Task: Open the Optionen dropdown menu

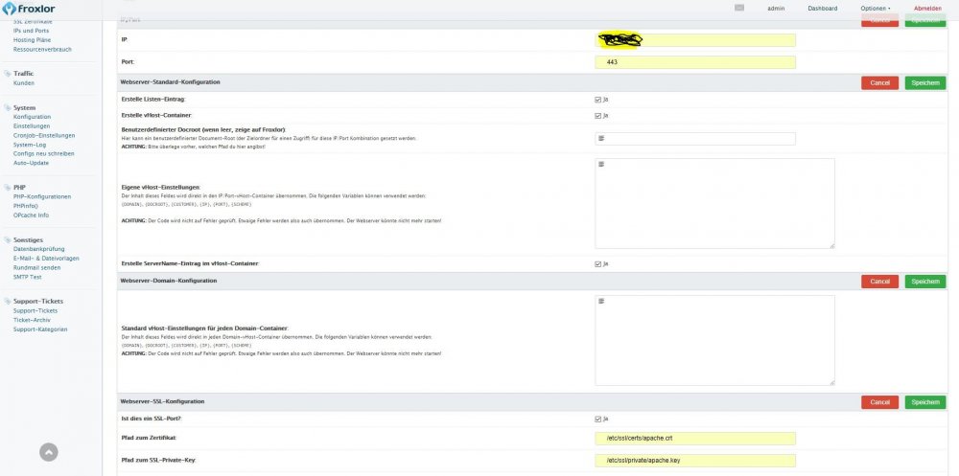Action: pos(876,9)
